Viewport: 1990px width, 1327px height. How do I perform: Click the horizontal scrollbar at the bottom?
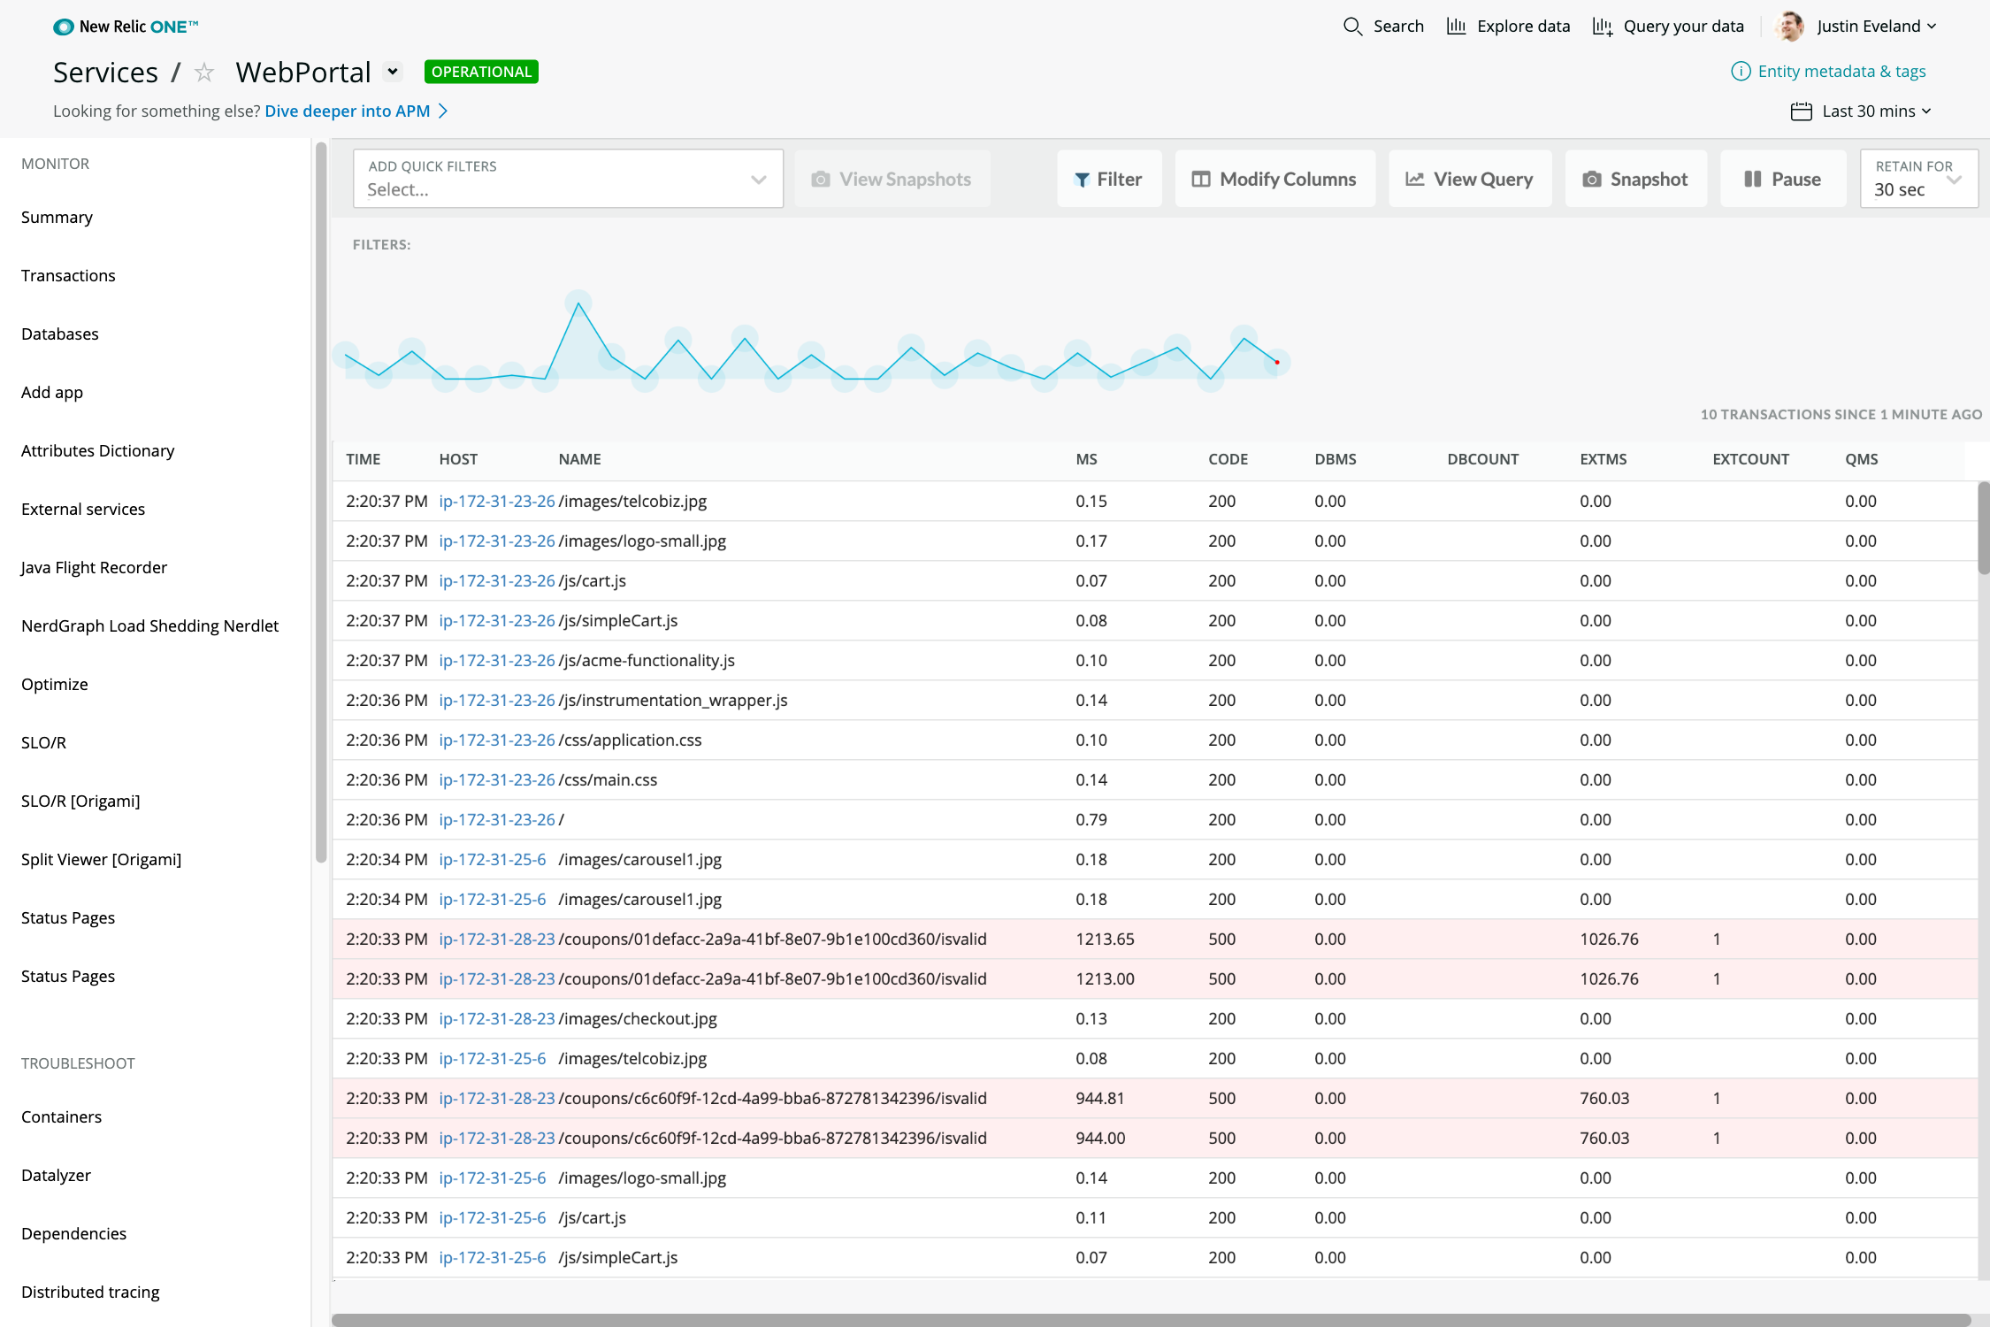[1150, 1319]
